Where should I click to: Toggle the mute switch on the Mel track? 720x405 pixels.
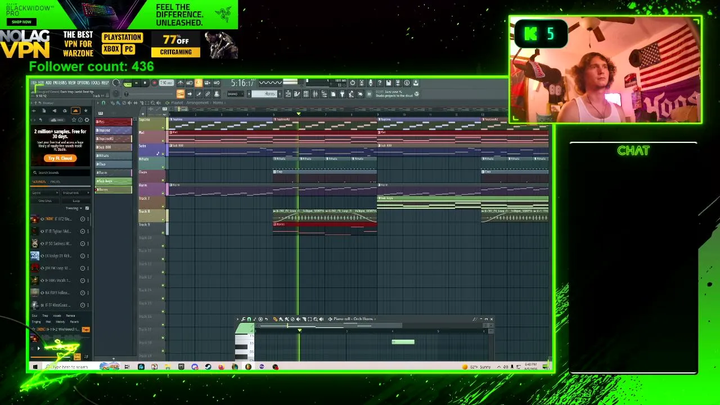coord(164,139)
